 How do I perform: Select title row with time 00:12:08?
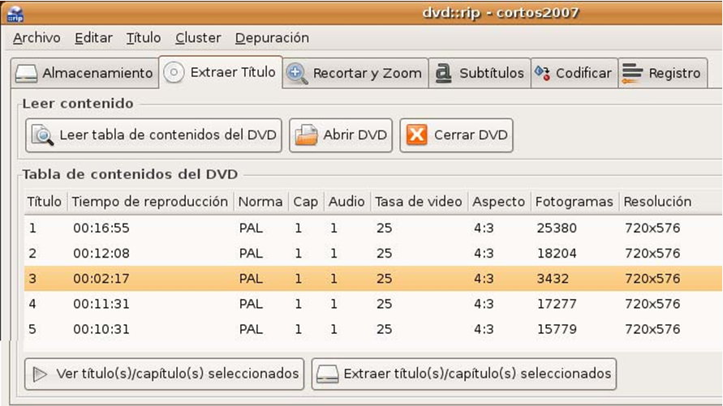[373, 253]
